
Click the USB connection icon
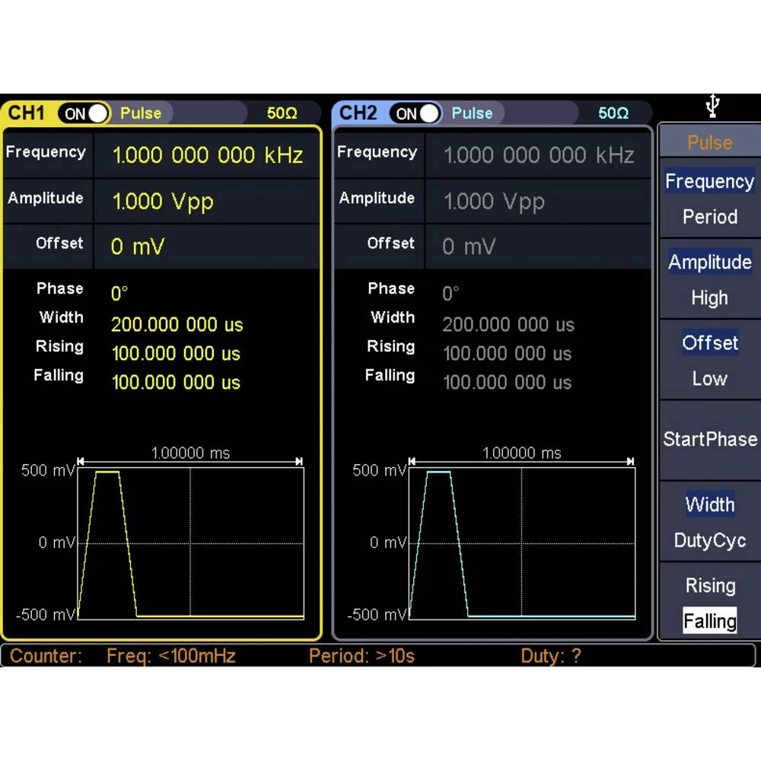tap(712, 106)
